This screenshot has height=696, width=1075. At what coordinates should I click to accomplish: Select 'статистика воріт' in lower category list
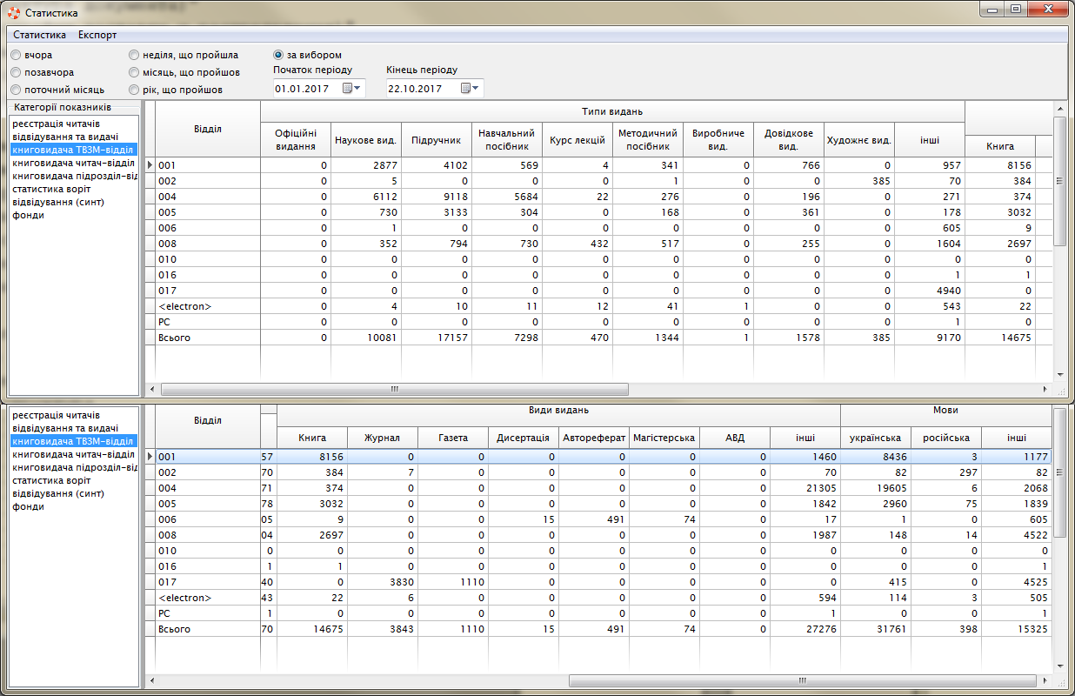click(52, 480)
